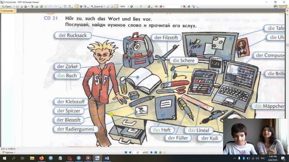Click the 'der Filzstift' label
Image resolution: width=289 pixels, height=162 pixels.
166,38
